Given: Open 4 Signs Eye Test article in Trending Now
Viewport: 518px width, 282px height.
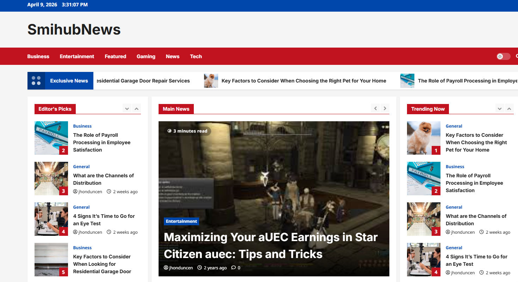Looking at the screenshot, I should pyautogui.click(x=476, y=260).
